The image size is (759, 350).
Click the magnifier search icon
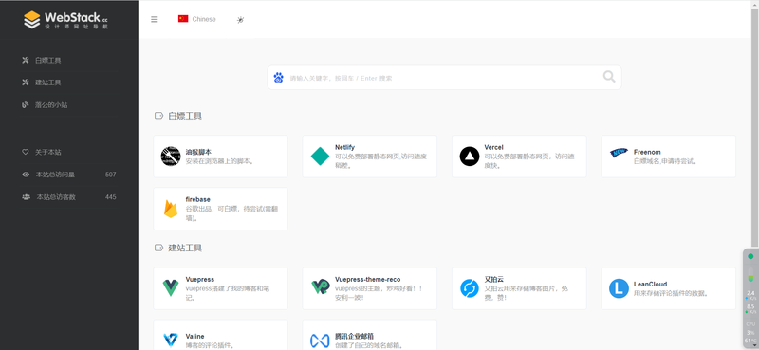(609, 77)
